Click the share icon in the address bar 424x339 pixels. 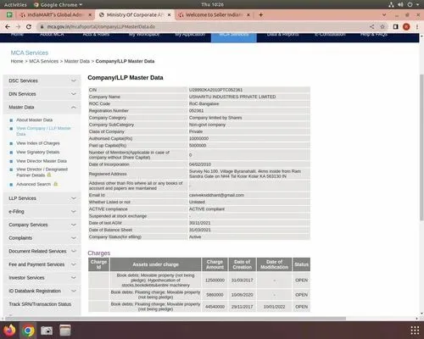point(372,26)
